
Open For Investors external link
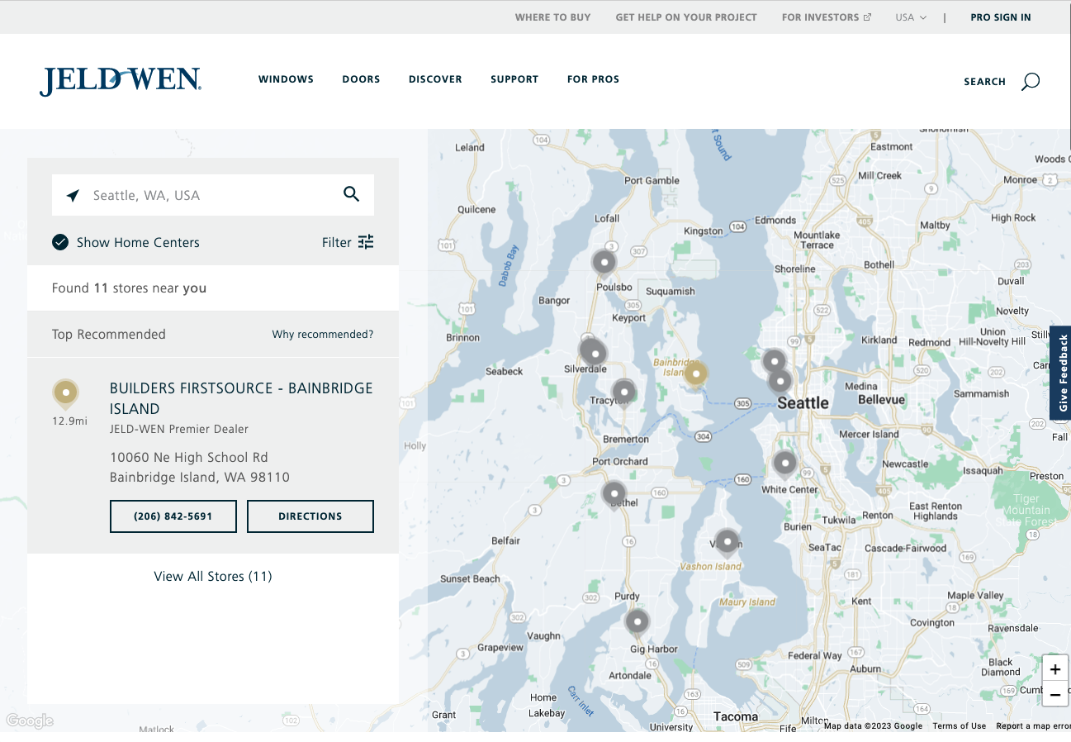click(827, 17)
